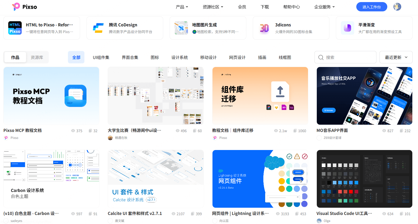Click the 向以蕊 author name
418x224 pixels.
pyautogui.click(x=224, y=221)
